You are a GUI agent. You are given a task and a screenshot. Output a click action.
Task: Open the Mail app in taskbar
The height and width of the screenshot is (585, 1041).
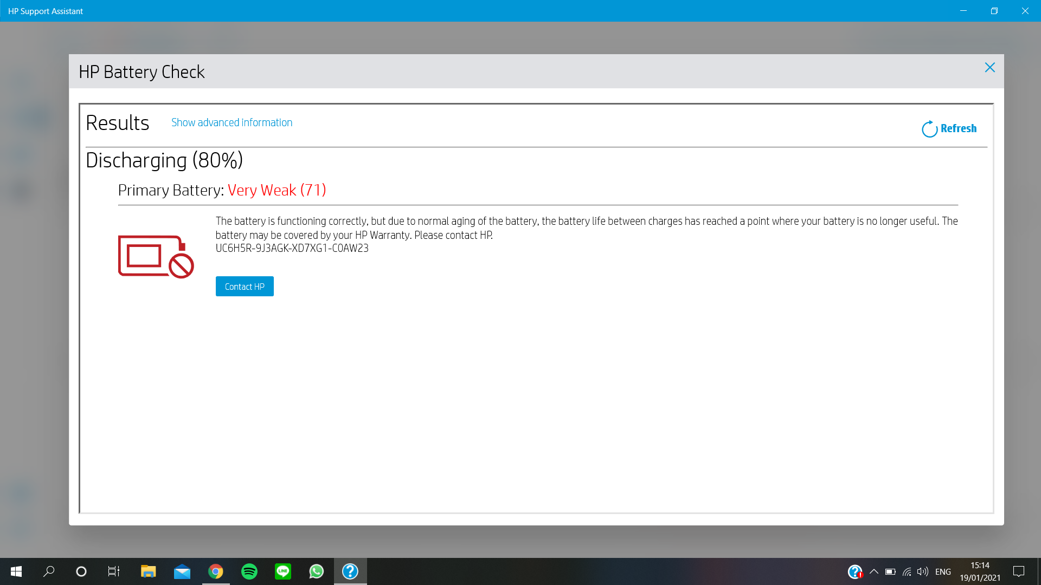coord(182,571)
